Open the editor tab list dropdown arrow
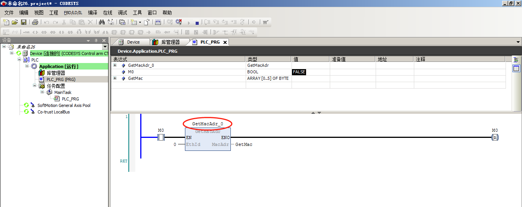 click(x=518, y=42)
